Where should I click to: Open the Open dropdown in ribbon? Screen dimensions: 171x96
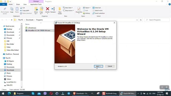click(x=87, y=8)
